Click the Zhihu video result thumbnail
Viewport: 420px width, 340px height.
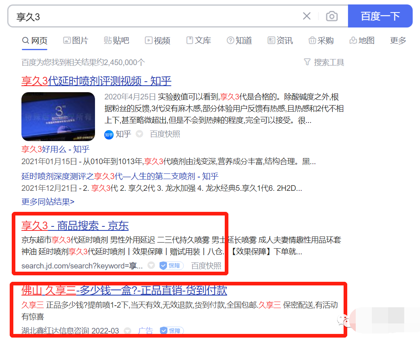coord(58,116)
